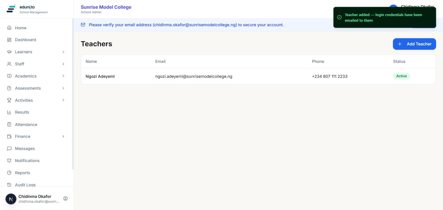
Task: Click the Status column header
Action: (x=399, y=61)
